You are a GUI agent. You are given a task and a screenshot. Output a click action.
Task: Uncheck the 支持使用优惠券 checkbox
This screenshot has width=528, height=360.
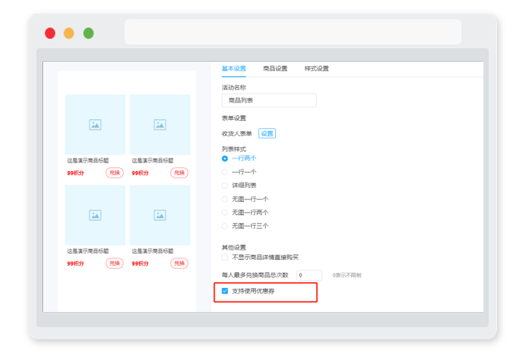pyautogui.click(x=225, y=291)
